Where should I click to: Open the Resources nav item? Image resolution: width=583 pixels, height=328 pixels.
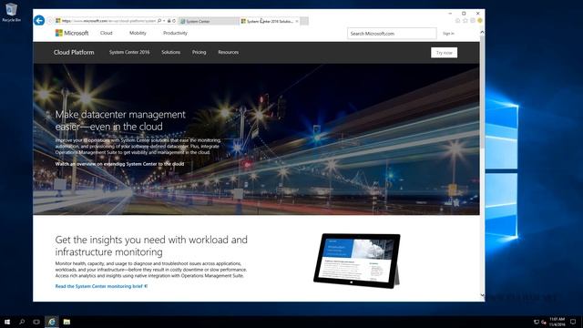click(229, 53)
